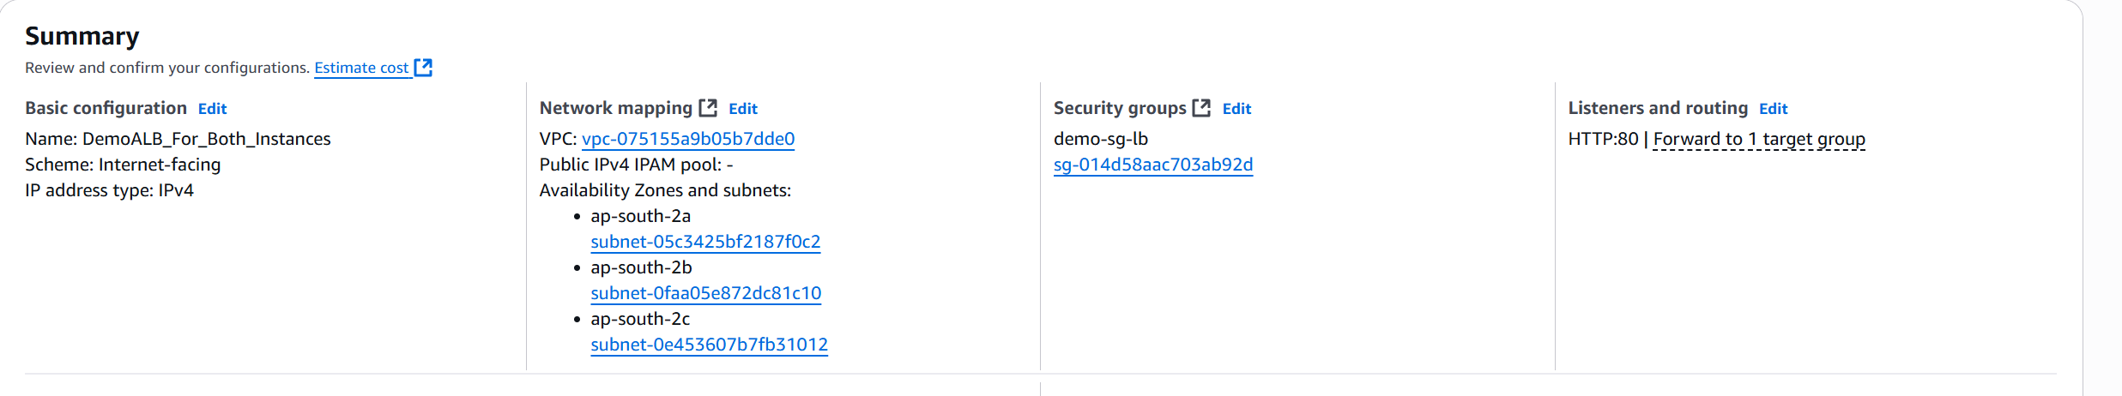Open subnet-05c3425bf2187f0c2 for ap-south-2a
The width and height of the screenshot is (2122, 396).
[705, 242]
